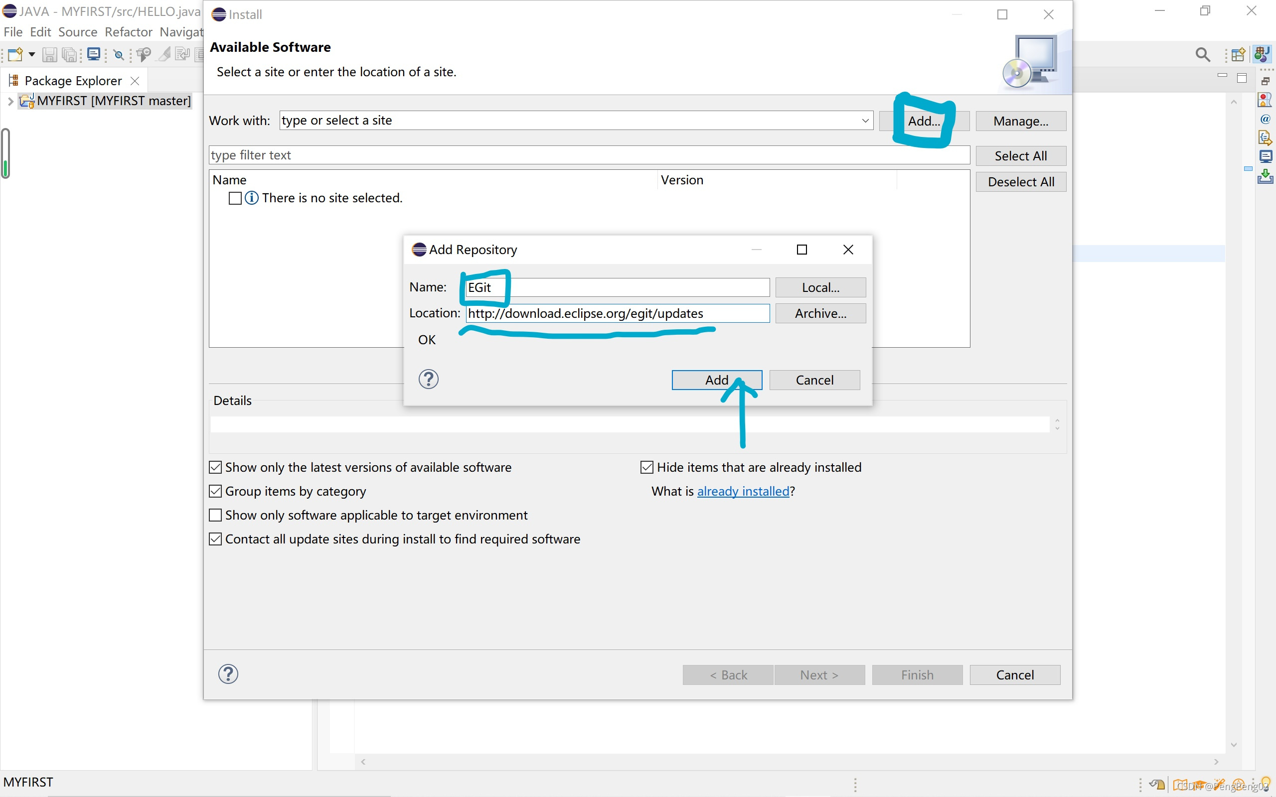Click the help question mark in Add Repository
This screenshot has height=797, width=1276.
[x=428, y=379]
